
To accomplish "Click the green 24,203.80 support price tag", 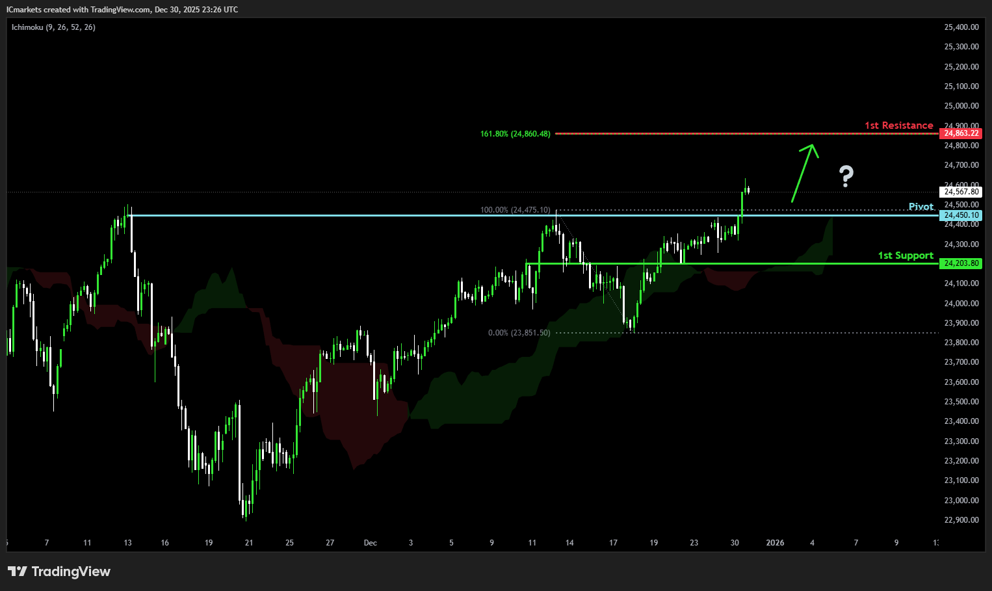I will (961, 263).
